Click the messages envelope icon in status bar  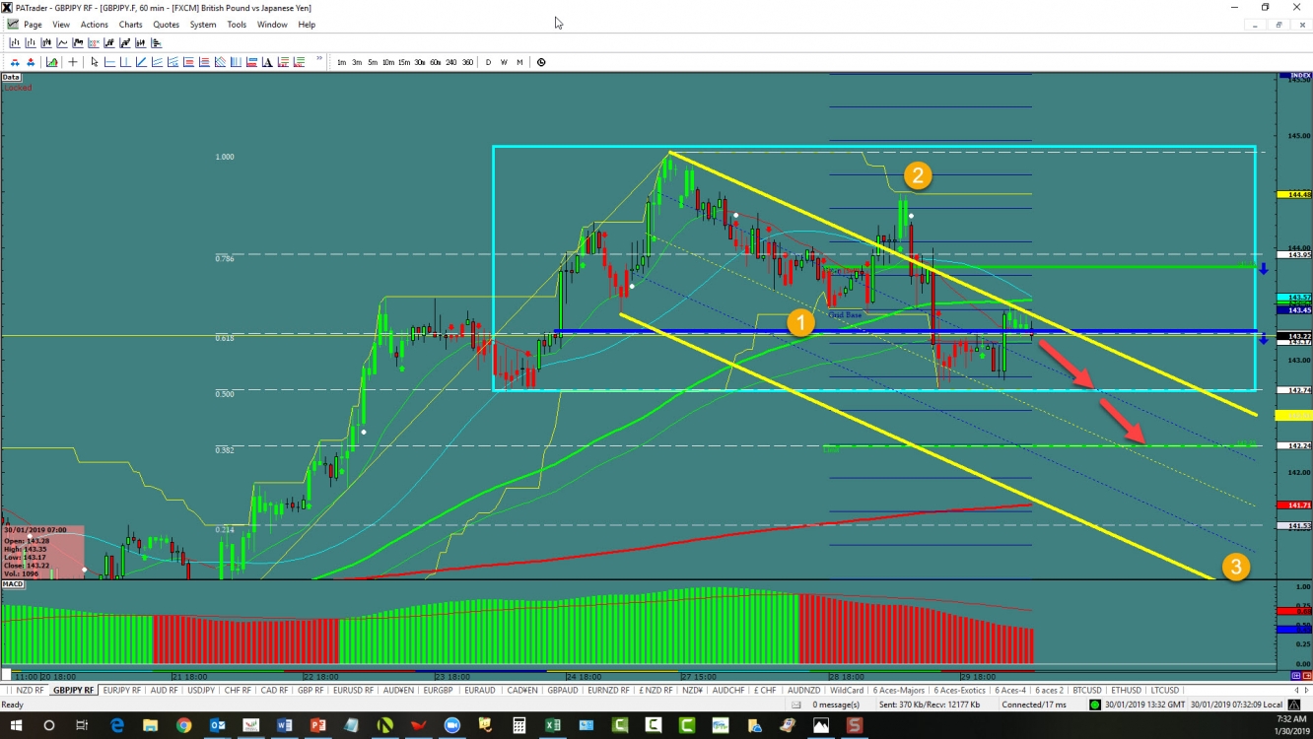point(796,705)
